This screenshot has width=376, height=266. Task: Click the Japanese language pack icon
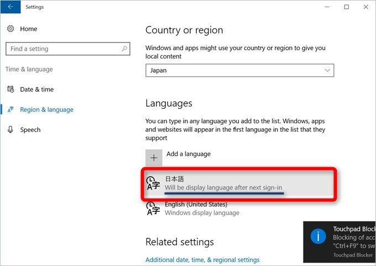[x=153, y=184]
